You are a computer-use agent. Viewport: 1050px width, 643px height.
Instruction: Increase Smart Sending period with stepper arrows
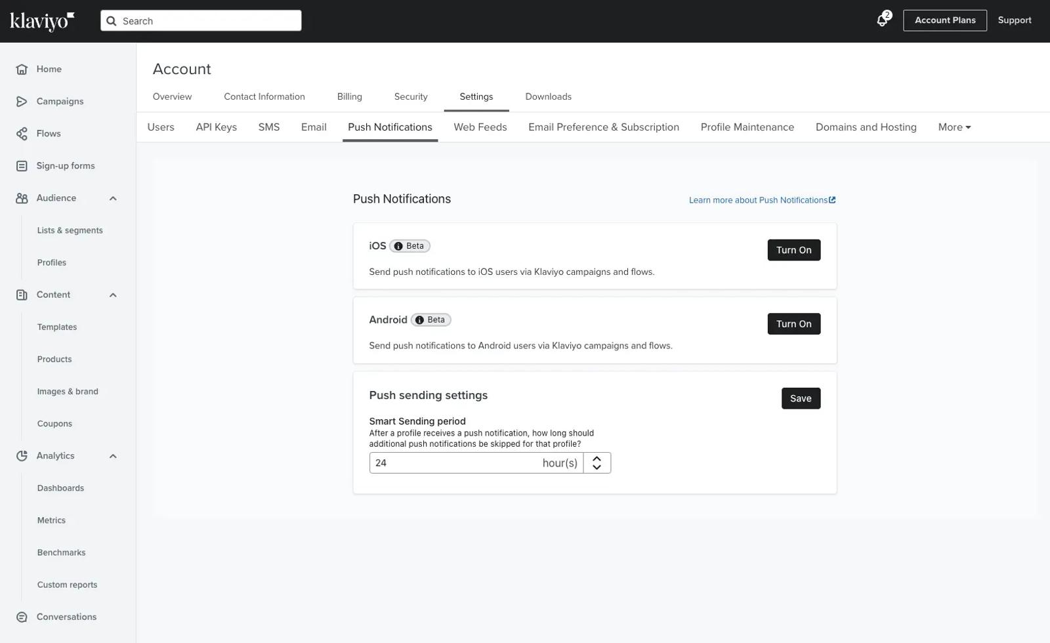597,459
